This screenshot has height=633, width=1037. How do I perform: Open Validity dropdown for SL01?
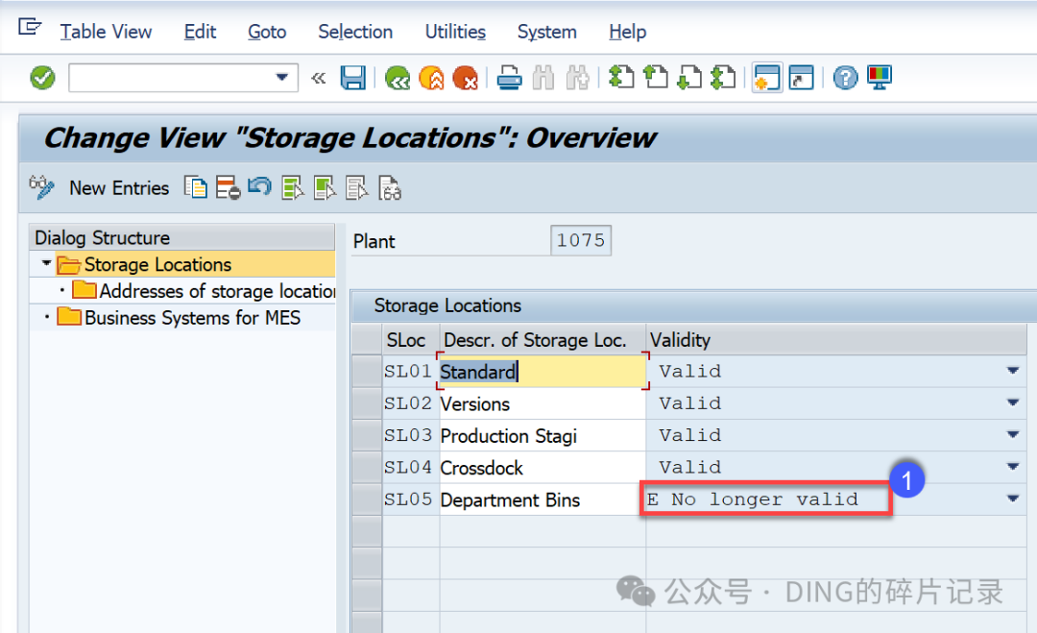pos(1013,371)
